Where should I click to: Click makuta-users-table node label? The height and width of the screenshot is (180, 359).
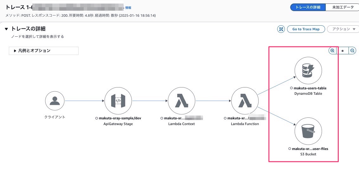(310, 88)
